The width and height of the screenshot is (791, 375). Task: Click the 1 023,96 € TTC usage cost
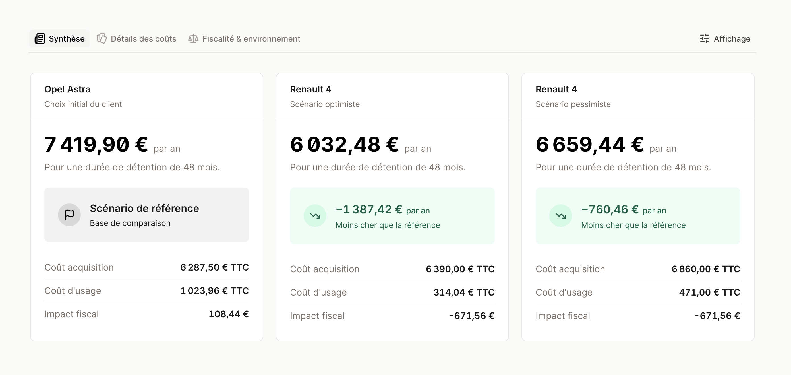215,291
